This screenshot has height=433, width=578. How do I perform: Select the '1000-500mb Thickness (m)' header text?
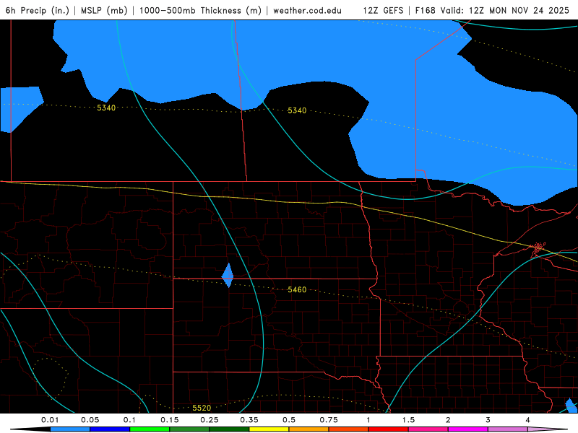tap(200, 10)
